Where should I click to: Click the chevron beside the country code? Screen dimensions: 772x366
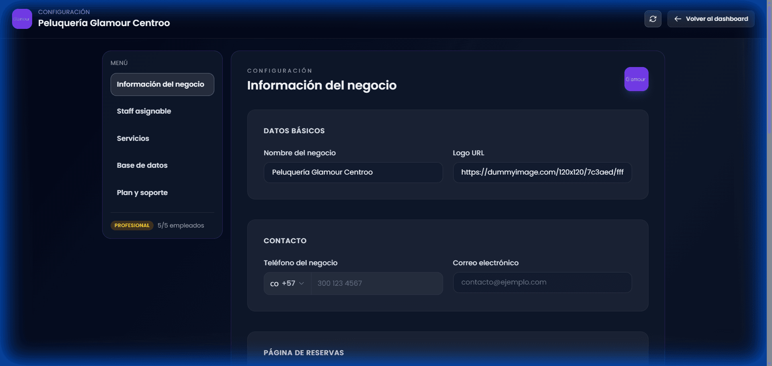302,283
